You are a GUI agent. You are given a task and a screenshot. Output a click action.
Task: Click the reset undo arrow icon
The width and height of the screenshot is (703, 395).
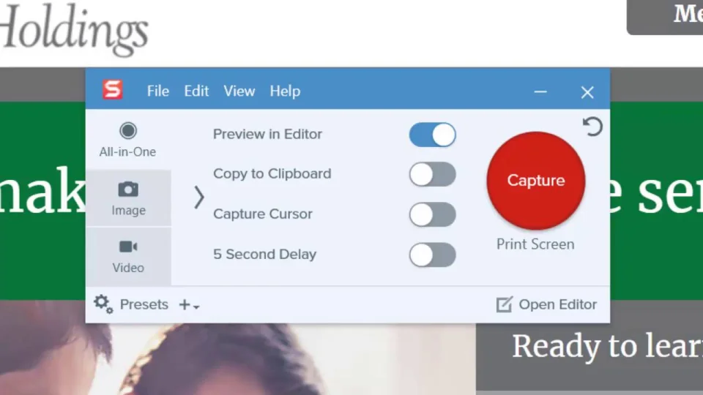(x=592, y=127)
